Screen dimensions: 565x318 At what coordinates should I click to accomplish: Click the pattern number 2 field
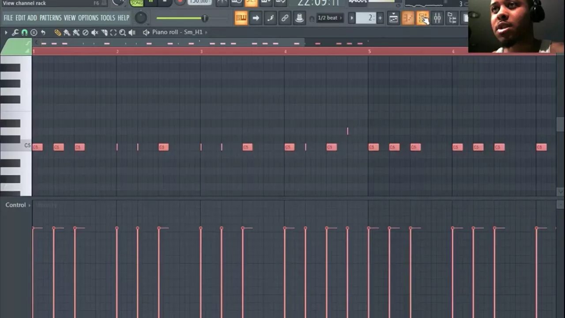(366, 18)
